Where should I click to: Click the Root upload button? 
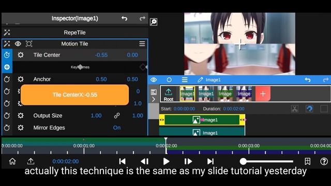click(169, 94)
